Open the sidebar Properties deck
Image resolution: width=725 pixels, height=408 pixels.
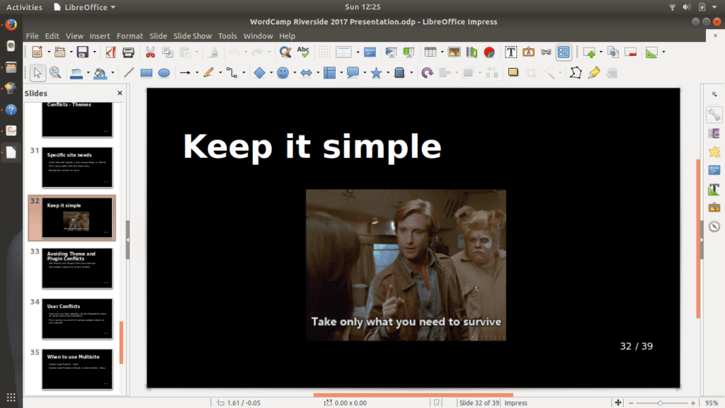point(714,115)
